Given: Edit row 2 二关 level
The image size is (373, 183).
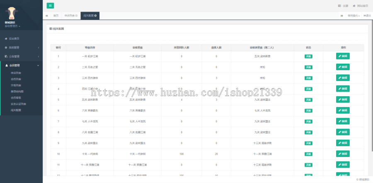Looking at the screenshot, I should pos(343,67).
